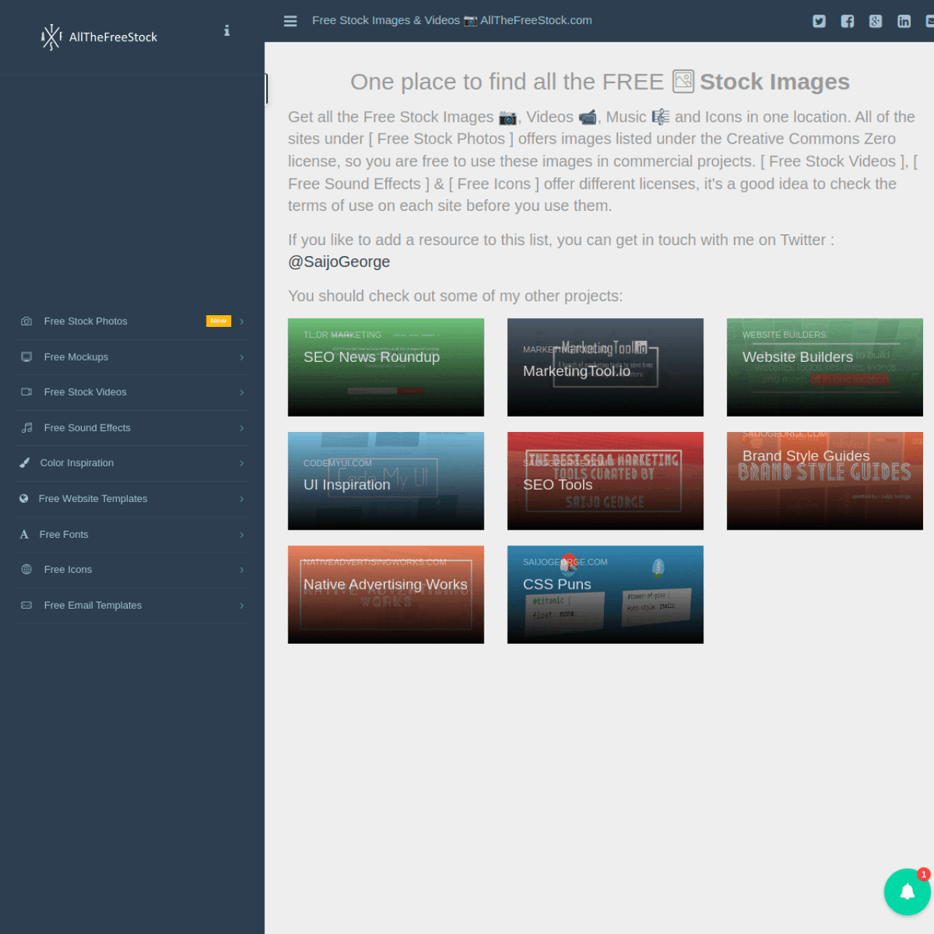Click the Stock Images heading
Image resolution: width=934 pixels, height=934 pixels.
774,82
